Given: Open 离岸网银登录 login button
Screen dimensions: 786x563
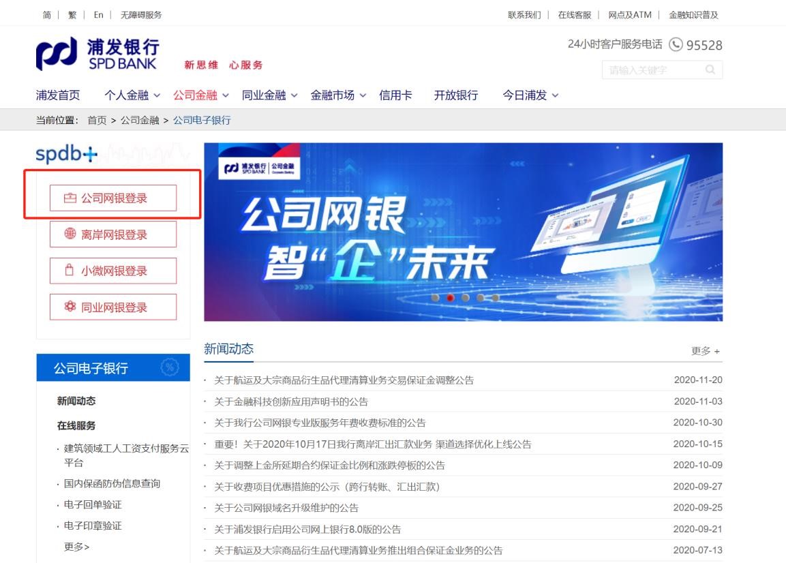Looking at the screenshot, I should (113, 234).
